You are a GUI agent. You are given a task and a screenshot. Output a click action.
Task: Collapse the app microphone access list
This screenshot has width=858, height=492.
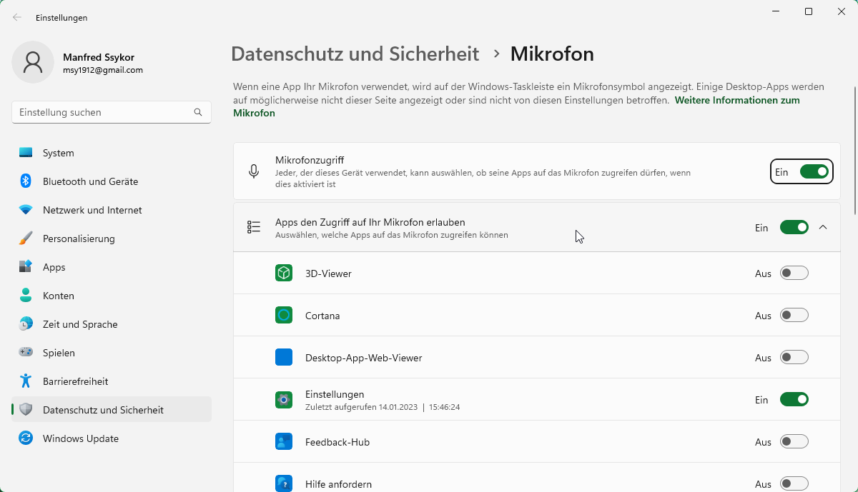[823, 228]
